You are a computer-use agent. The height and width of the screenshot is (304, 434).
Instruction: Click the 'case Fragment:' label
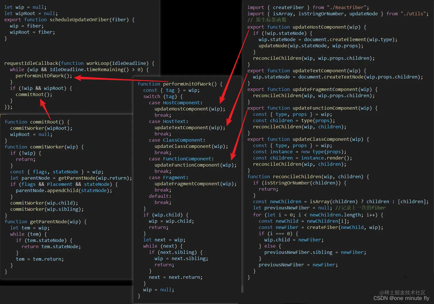pos(168,178)
